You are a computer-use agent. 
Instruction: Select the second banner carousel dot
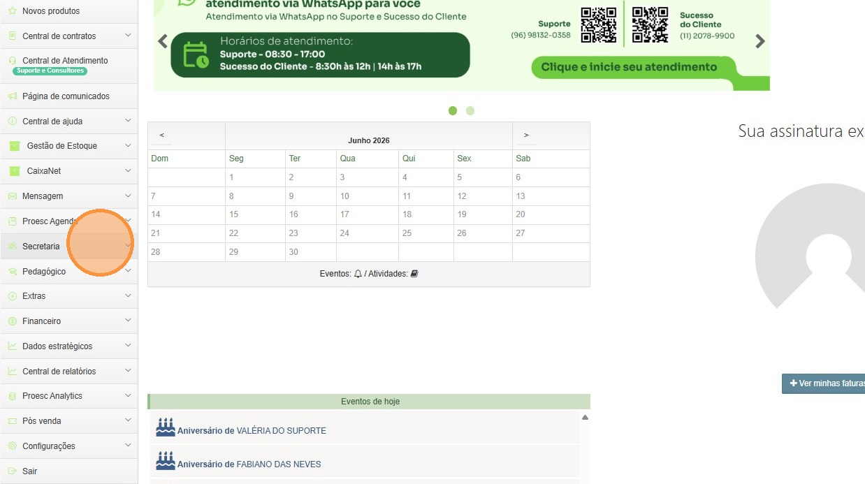(x=470, y=110)
